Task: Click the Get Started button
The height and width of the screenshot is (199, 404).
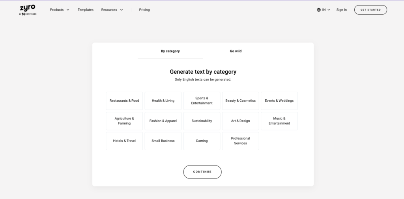Action: 370,10
